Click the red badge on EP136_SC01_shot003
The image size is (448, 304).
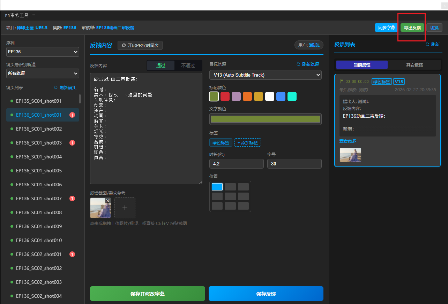click(72, 143)
